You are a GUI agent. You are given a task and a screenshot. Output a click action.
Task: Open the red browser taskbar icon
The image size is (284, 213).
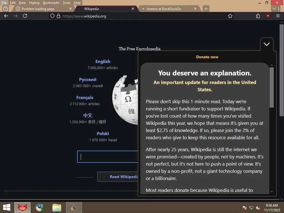pyautogui.click(x=22, y=207)
